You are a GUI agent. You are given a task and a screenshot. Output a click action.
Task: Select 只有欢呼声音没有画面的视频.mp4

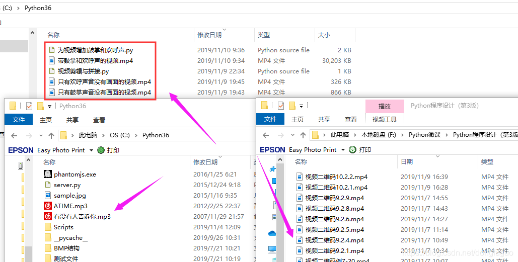pyautogui.click(x=104, y=82)
